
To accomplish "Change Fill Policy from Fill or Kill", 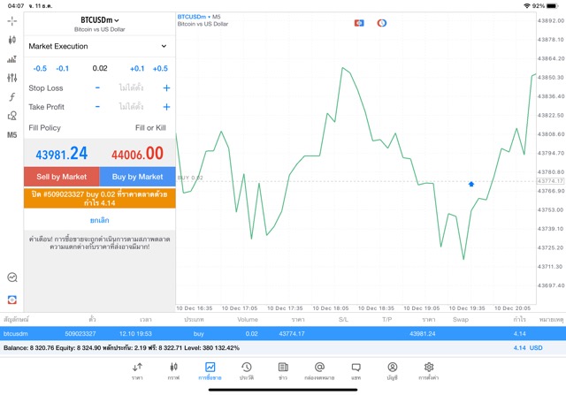I will [x=149, y=128].
